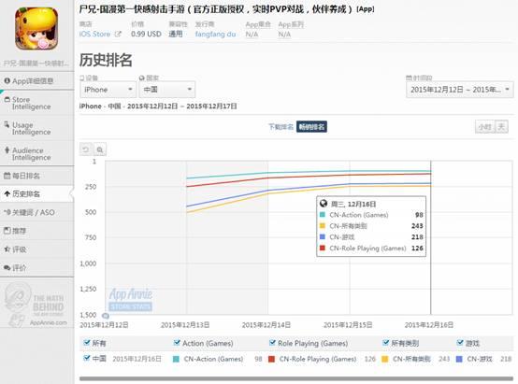Click the blue CN-游戏 legend swatch
This screenshot has height=384, width=518.
click(x=459, y=359)
